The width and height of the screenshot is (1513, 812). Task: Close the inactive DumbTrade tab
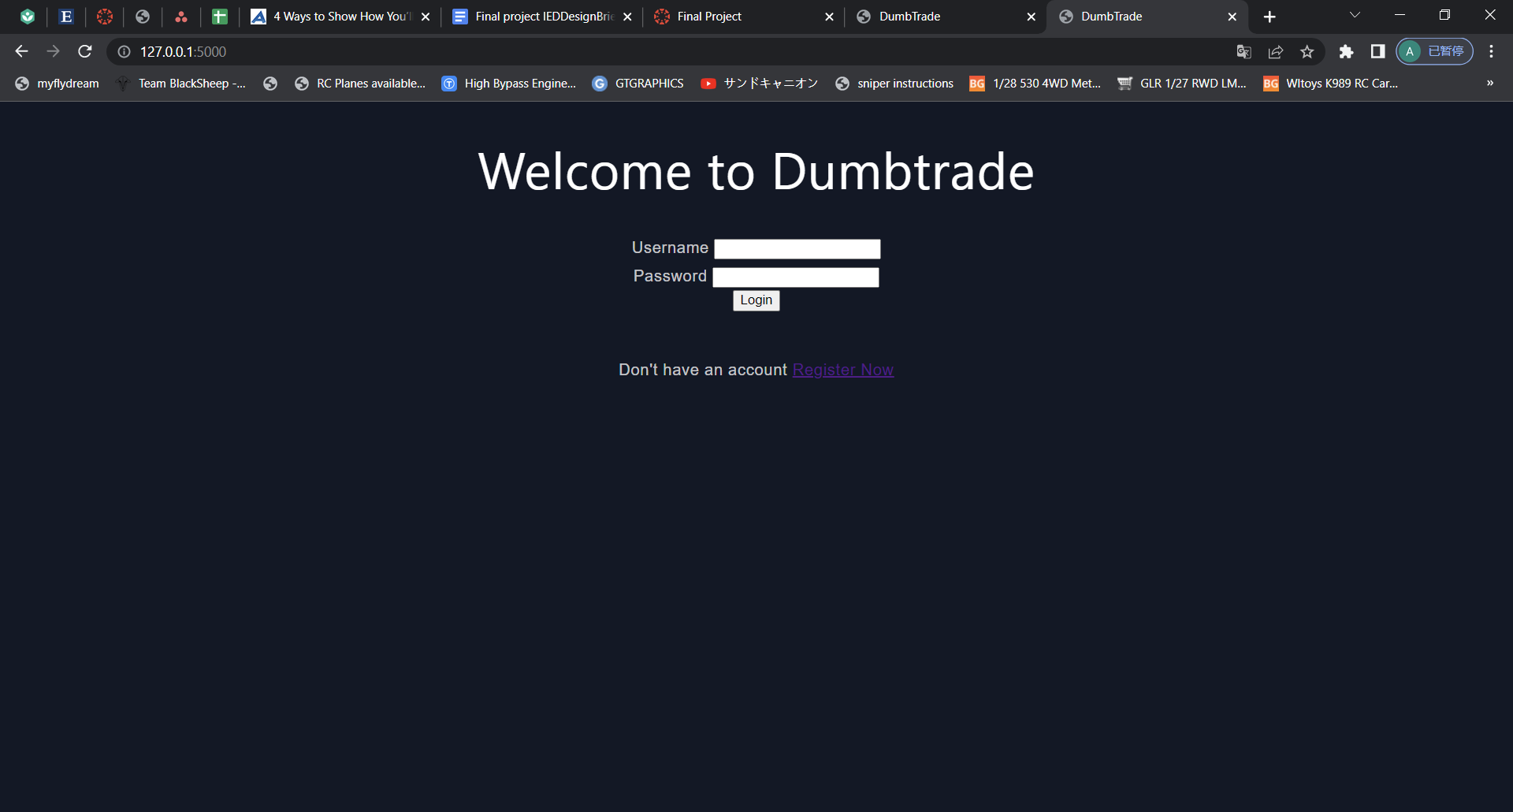pos(1031,17)
